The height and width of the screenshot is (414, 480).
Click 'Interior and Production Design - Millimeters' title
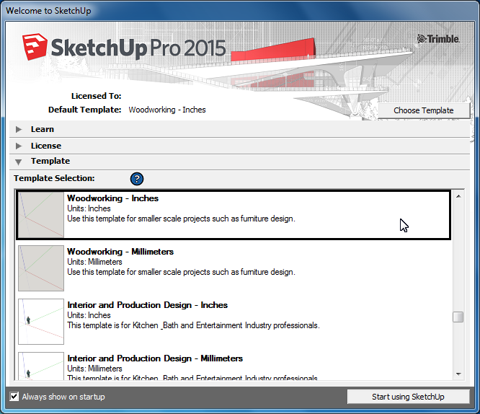tap(155, 358)
